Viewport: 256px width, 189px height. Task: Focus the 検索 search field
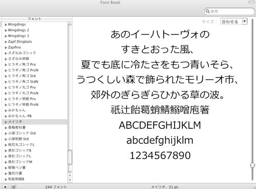(229, 11)
